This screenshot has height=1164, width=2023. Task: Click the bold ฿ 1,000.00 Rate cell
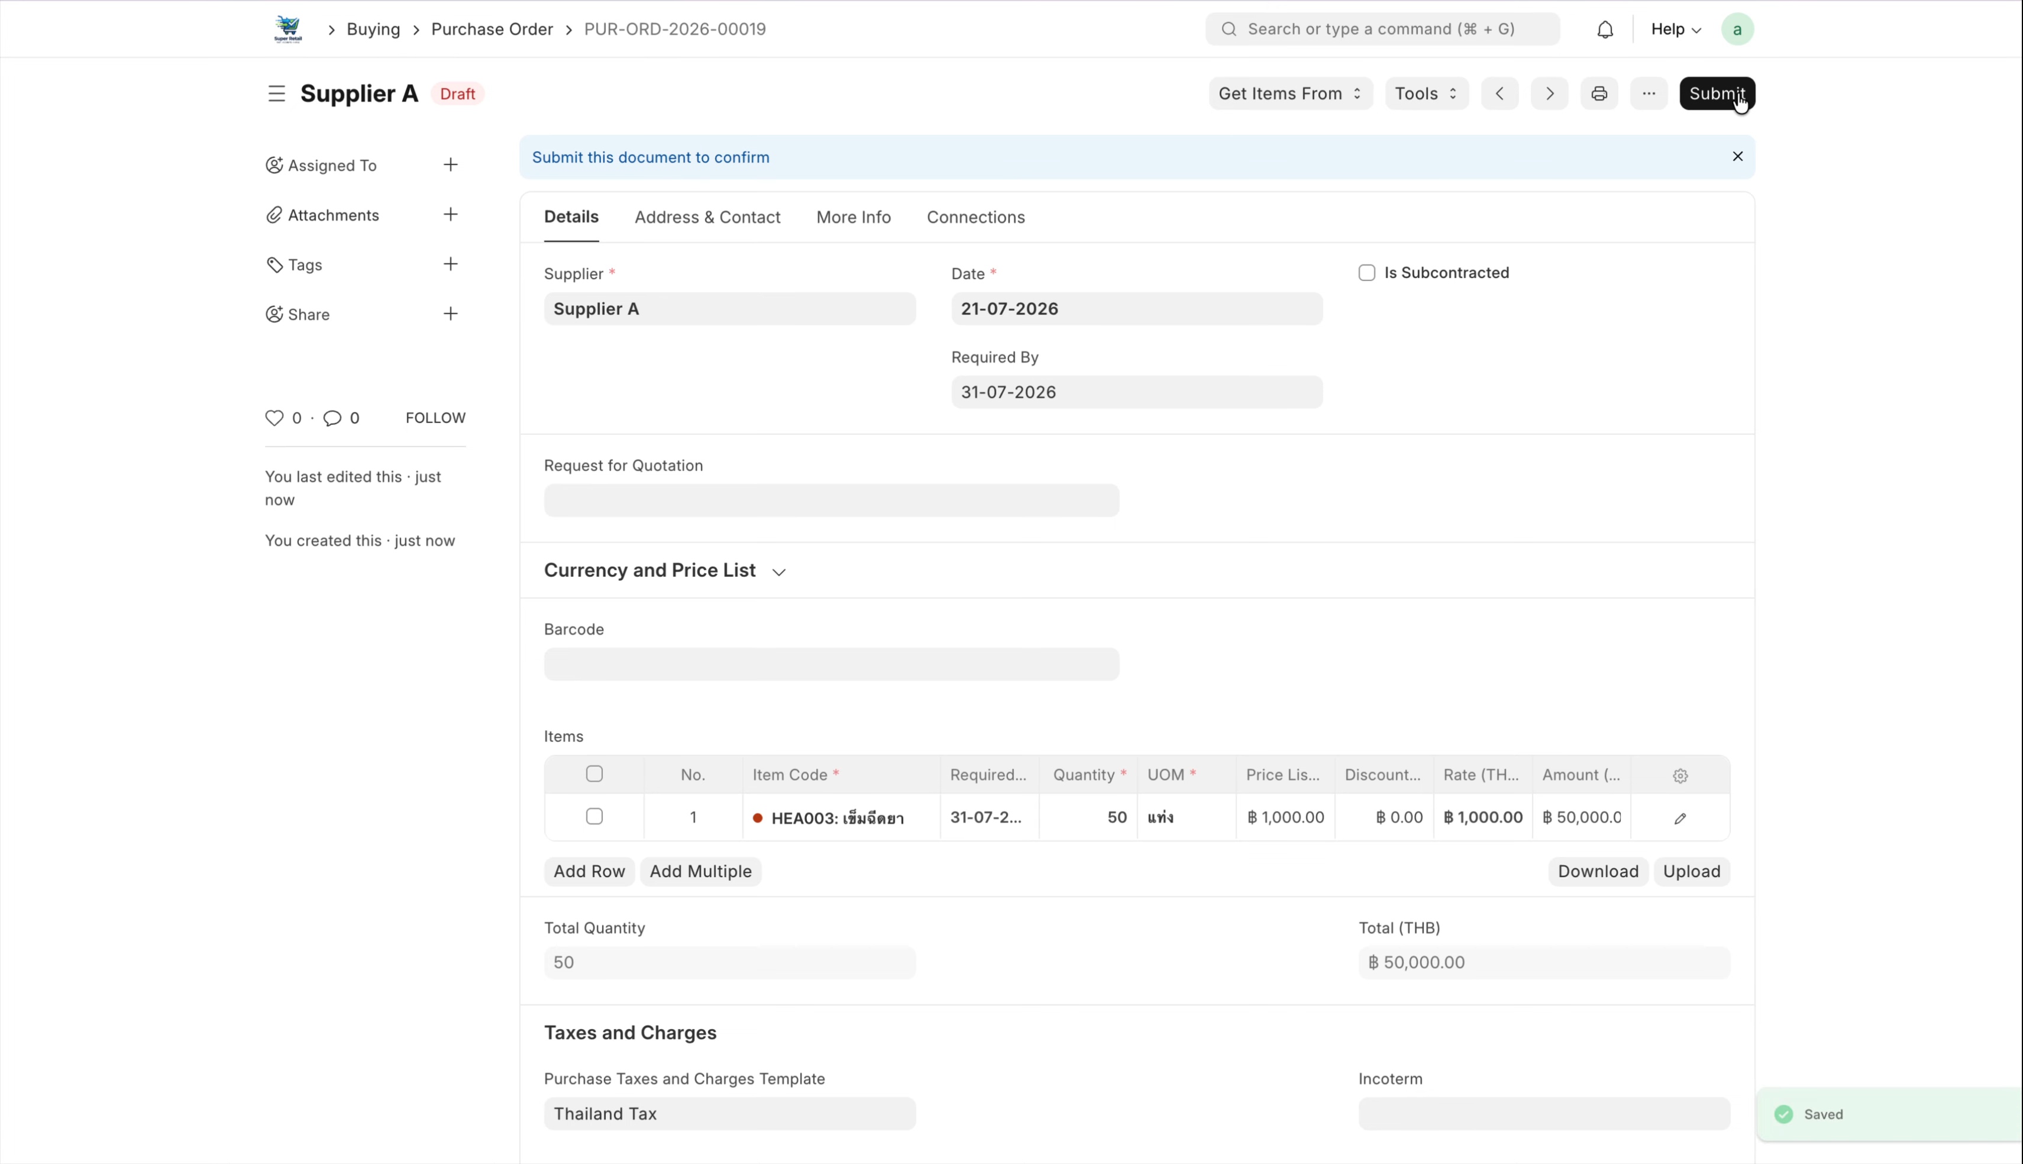[x=1483, y=818]
